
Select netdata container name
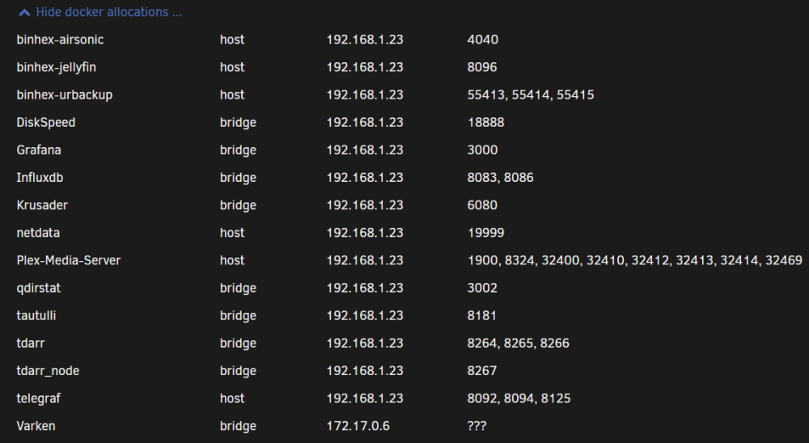point(38,233)
